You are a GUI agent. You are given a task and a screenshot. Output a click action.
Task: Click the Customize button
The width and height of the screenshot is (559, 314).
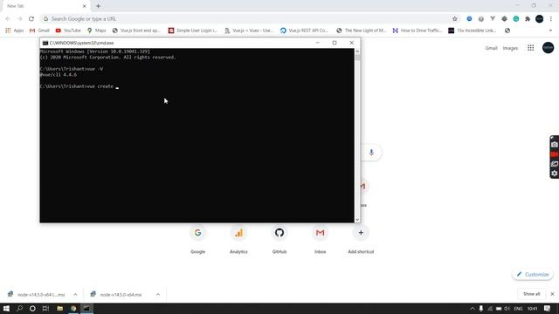[533, 275]
